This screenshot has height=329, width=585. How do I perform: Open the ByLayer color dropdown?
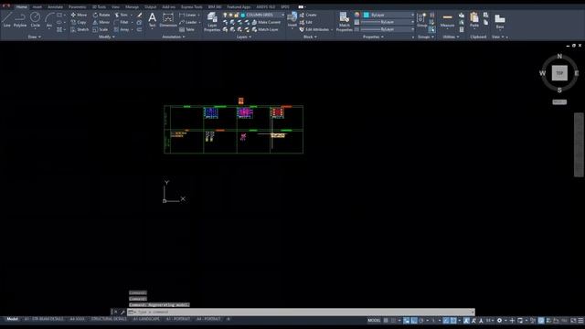tap(388, 15)
